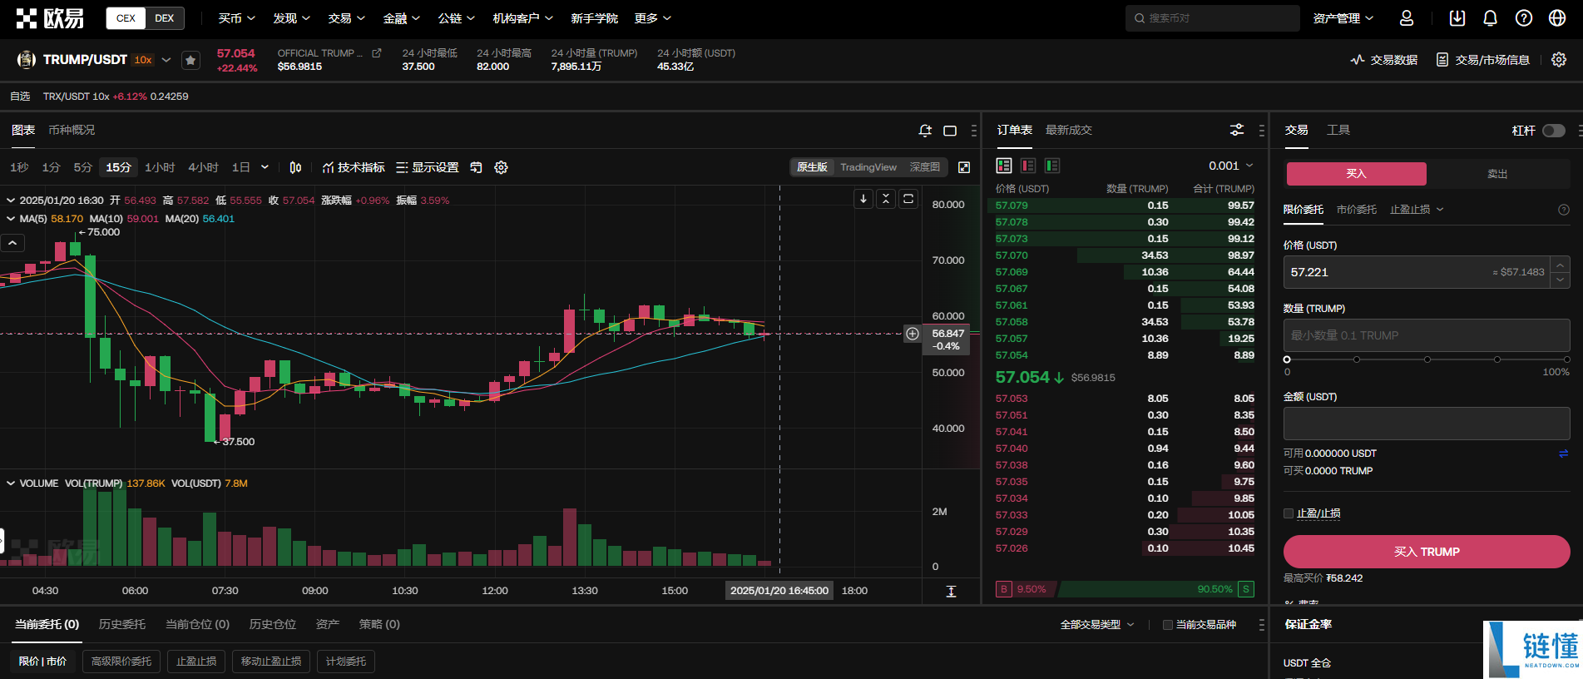
Task: Enable the 当前交易品种 checkbox filter
Action: [1168, 625]
